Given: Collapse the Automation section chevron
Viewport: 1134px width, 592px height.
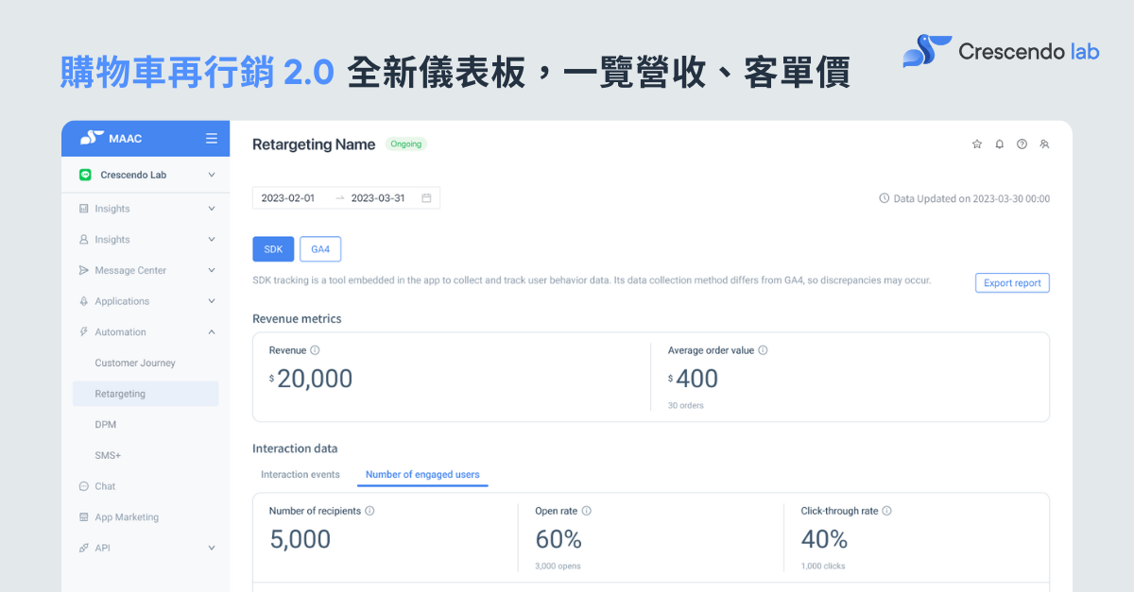Looking at the screenshot, I should pos(212,332).
